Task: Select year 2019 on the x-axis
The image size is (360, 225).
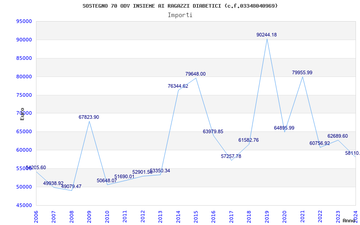Action: point(267,216)
